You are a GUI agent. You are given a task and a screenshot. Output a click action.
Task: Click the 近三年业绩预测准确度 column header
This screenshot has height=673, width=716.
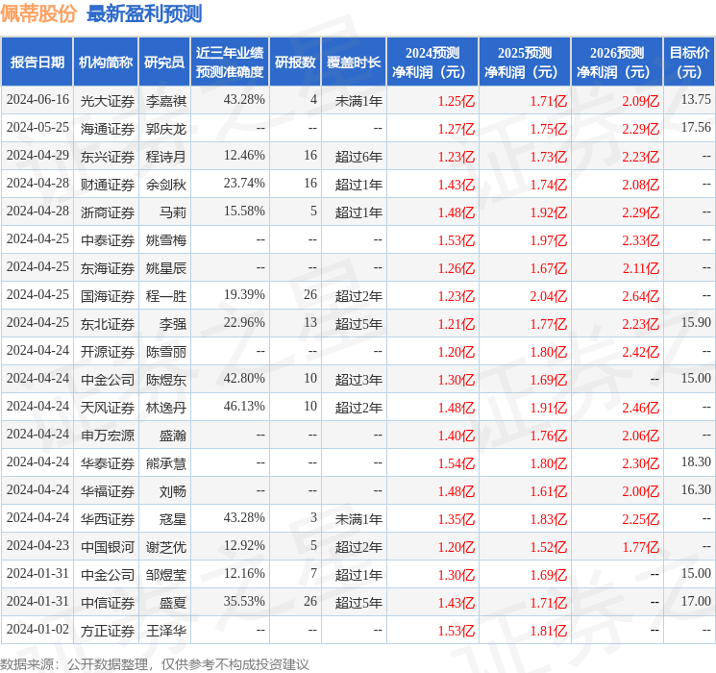click(230, 62)
